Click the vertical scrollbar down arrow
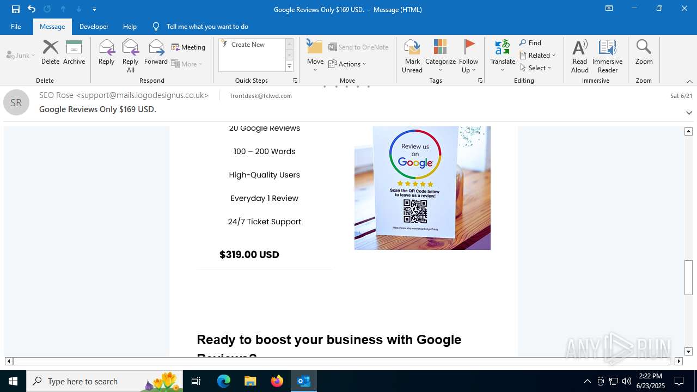 [x=688, y=352]
